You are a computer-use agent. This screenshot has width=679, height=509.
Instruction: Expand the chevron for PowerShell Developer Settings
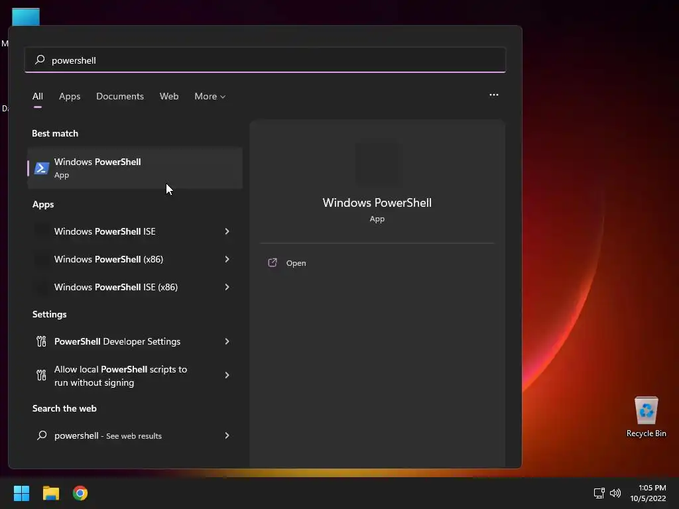coord(227,341)
